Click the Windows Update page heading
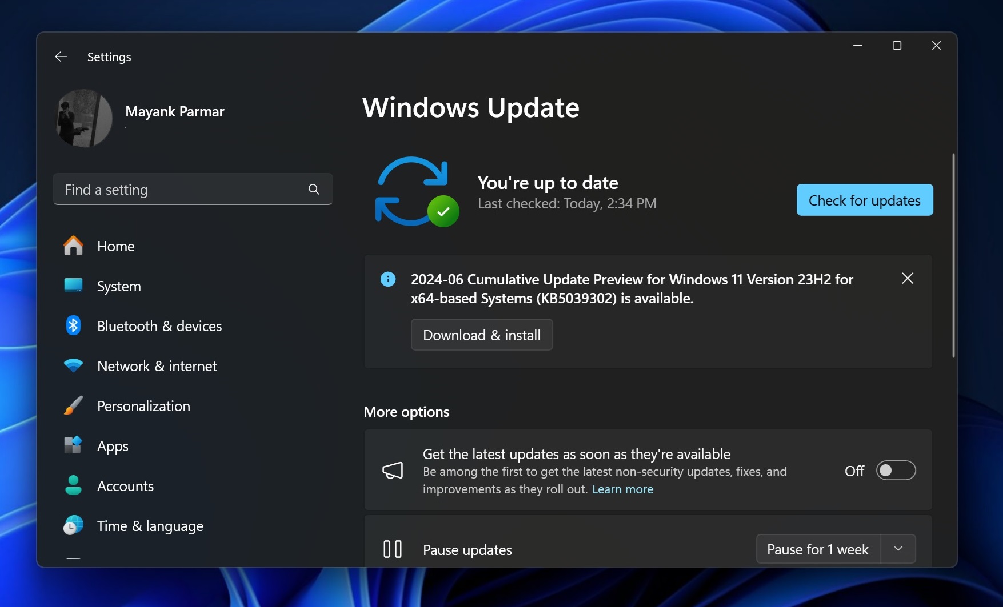The height and width of the screenshot is (607, 1003). tap(471, 107)
